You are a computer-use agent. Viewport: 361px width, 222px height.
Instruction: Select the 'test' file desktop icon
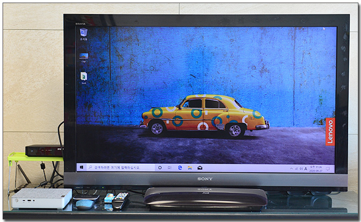(84, 78)
